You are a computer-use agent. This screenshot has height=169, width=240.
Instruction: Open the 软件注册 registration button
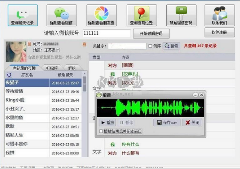tap(219, 33)
